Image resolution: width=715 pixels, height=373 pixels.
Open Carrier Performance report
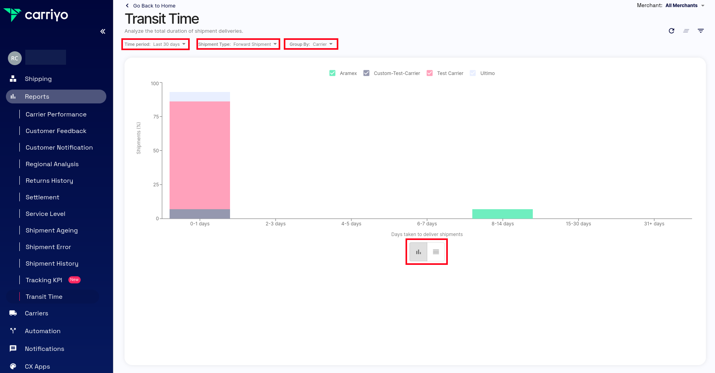click(56, 114)
